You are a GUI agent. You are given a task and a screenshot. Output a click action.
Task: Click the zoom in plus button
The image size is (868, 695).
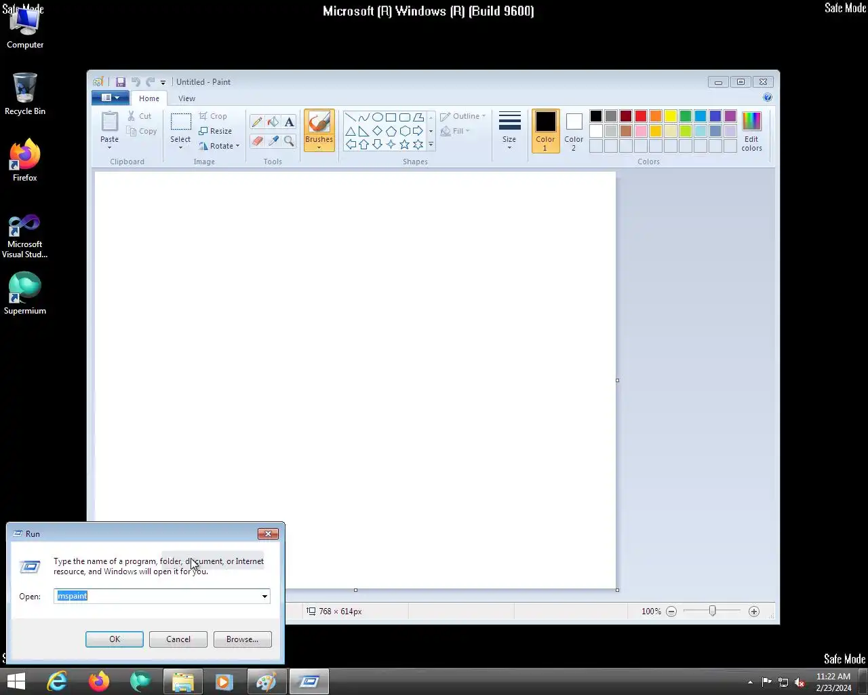753,612
